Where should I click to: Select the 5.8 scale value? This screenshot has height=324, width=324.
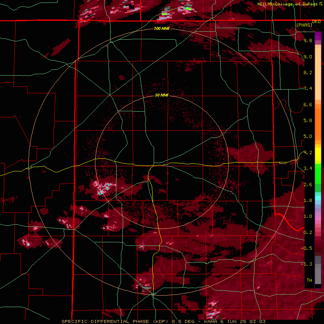point(308,121)
